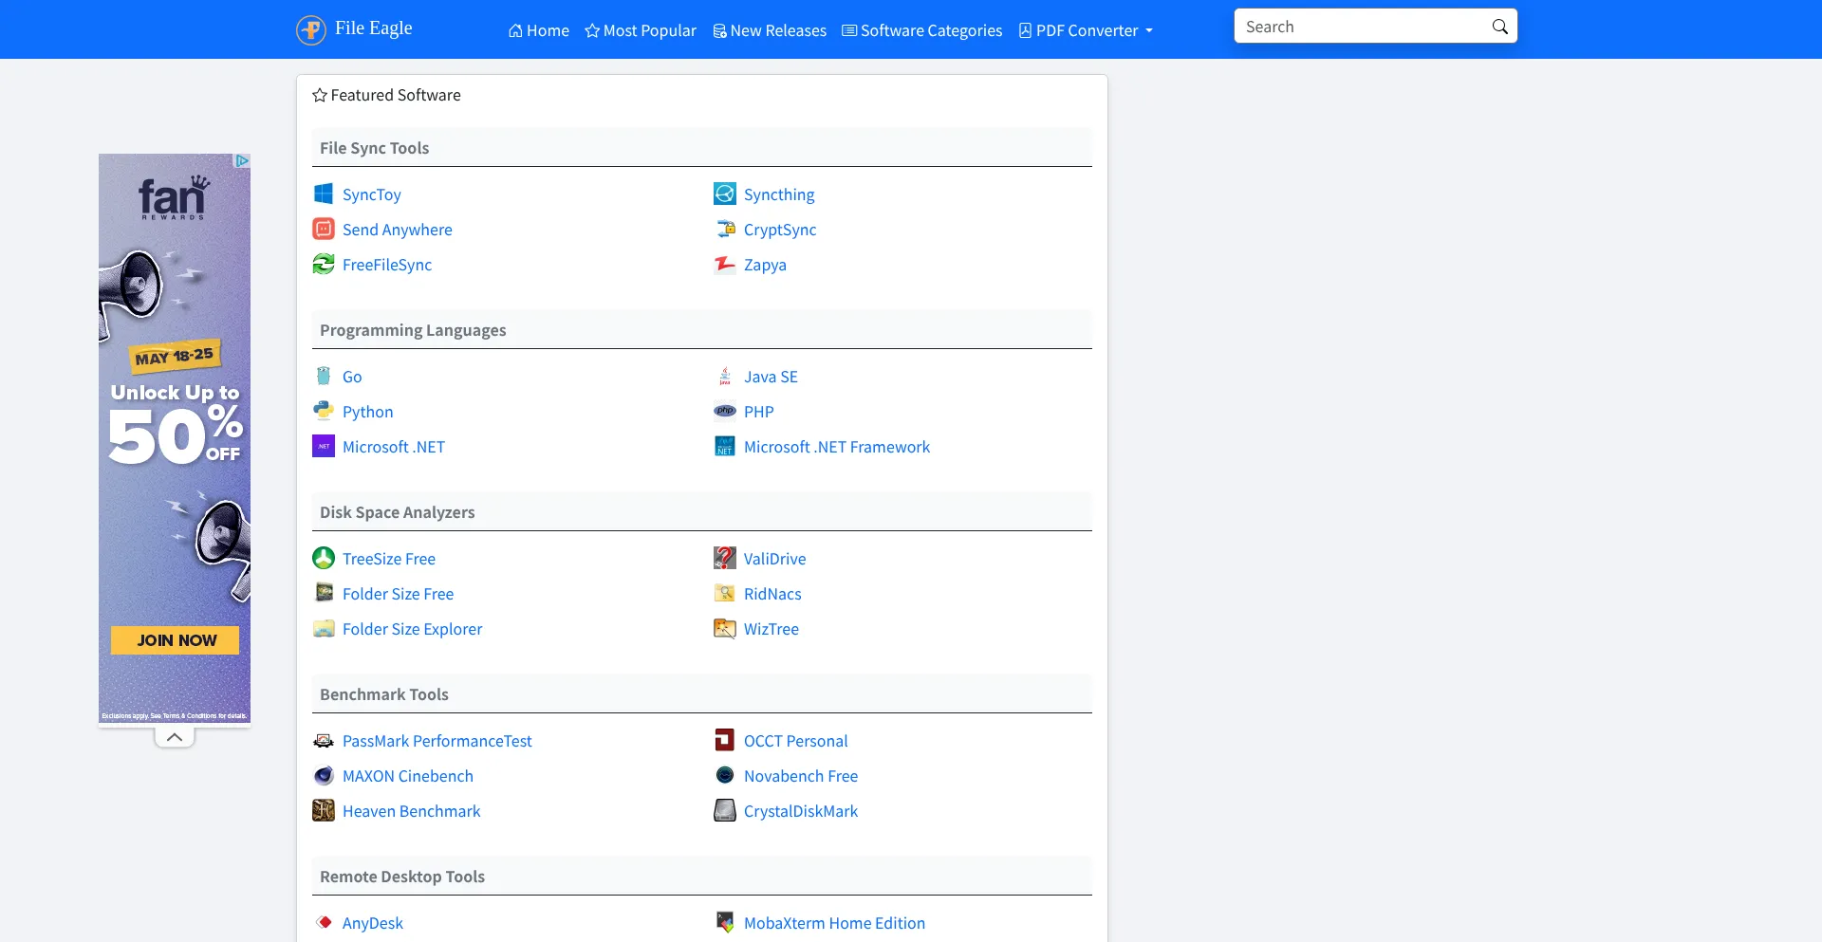Open the AnyDesk link

373,923
